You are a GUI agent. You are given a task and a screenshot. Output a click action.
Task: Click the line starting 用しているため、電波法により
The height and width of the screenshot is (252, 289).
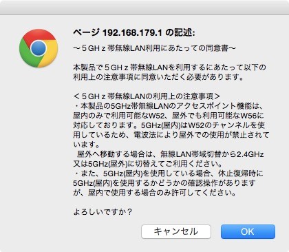pyautogui.click(x=171, y=135)
